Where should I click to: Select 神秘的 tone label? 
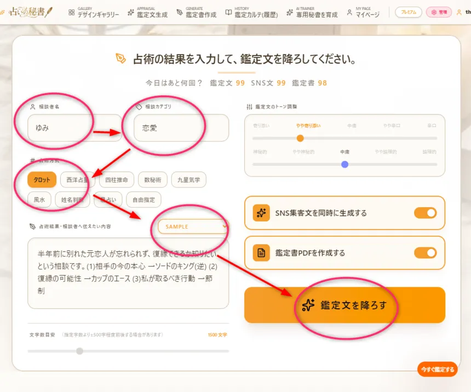[260, 152]
